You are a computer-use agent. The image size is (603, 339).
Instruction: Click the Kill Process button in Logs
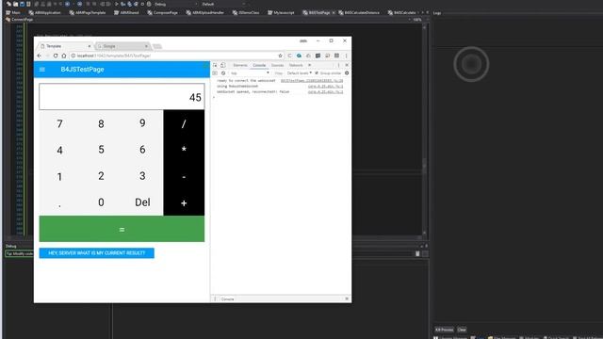tap(444, 330)
